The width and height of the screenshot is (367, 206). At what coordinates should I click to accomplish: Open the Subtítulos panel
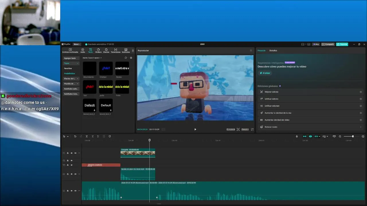[126, 51]
